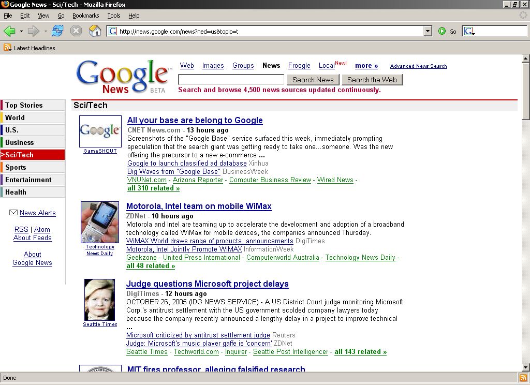Select the Sports news section
Screen dimensions: 530x385
click(33, 167)
